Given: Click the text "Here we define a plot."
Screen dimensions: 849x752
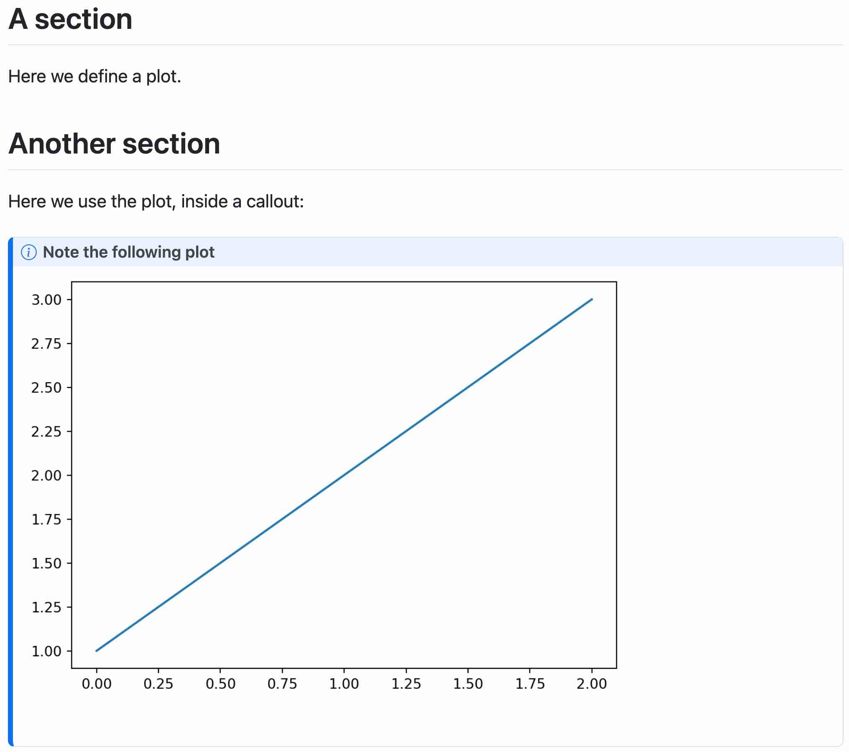Looking at the screenshot, I should tap(95, 77).
